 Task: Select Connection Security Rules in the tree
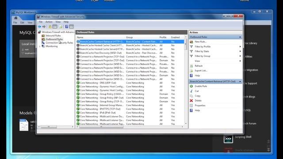(59, 43)
